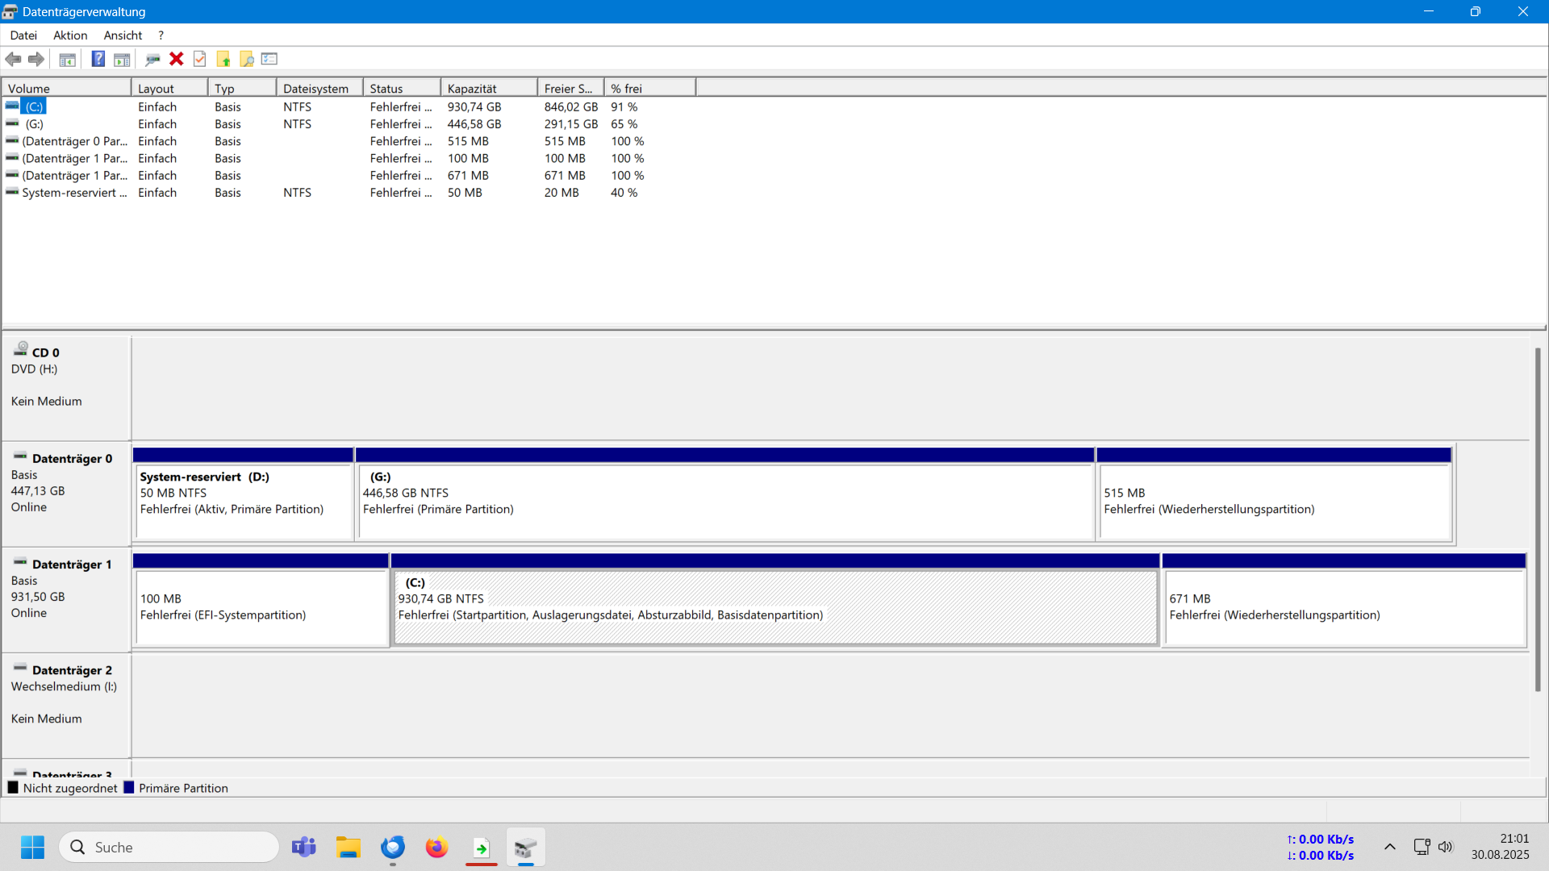Select the (C:) 930,74 GB partition block
The image size is (1549, 871).
click(775, 599)
